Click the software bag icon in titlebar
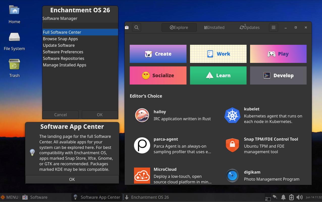This screenshot has height=202, width=322. [x=127, y=27]
